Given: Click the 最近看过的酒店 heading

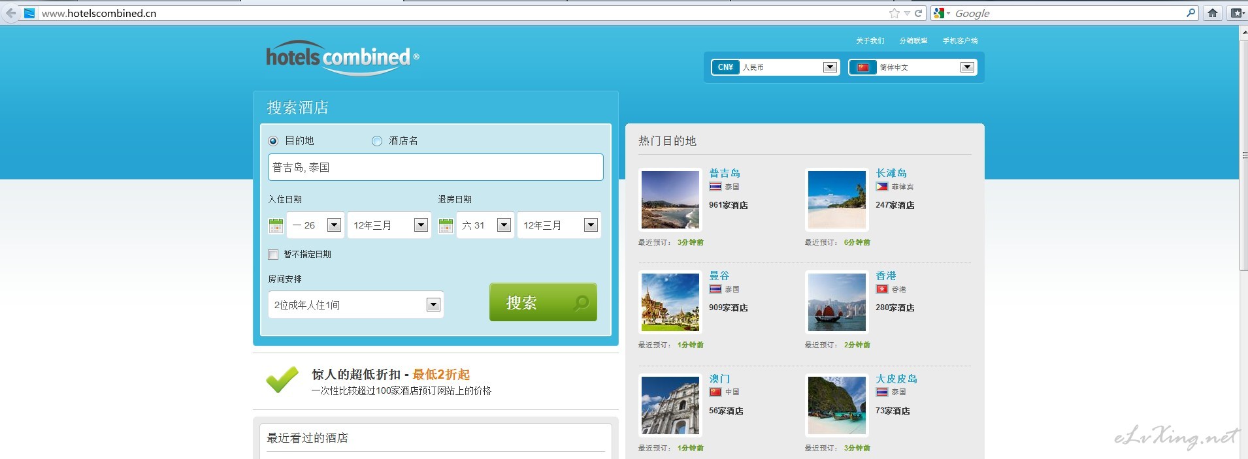Looking at the screenshot, I should (x=307, y=437).
